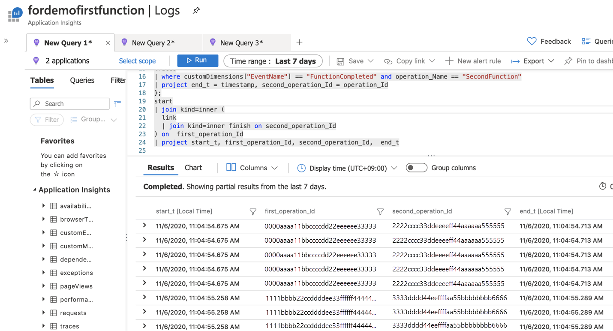Open the Group by dropdown arrow
Image resolution: width=613 pixels, height=331 pixels.
[x=114, y=120]
